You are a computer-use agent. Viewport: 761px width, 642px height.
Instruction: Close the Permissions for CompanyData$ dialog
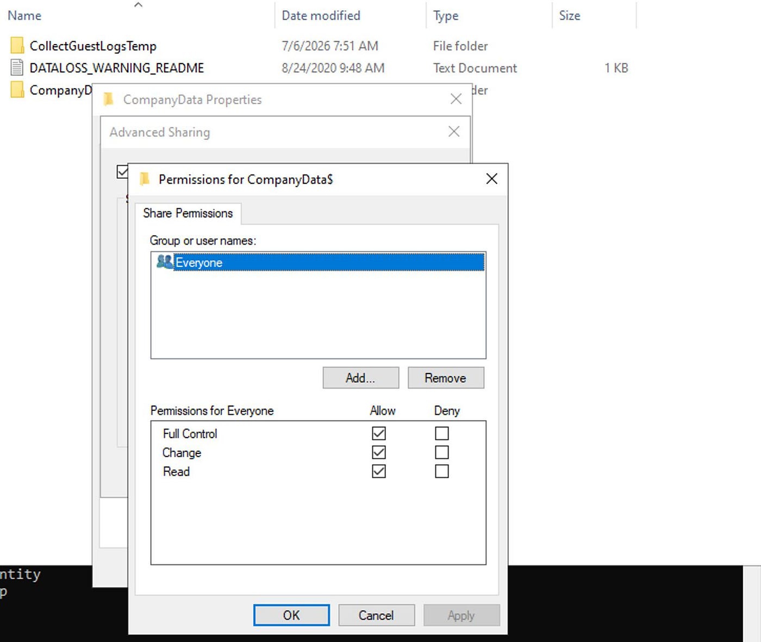point(491,179)
